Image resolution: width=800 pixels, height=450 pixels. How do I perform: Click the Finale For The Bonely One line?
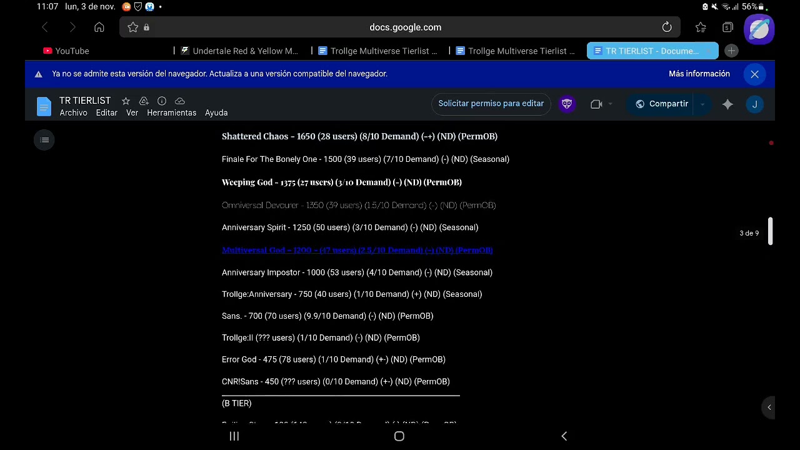click(366, 159)
